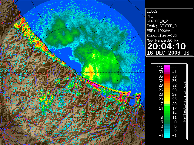
Task: Click the 'Max Range:80 km' text
Action: point(163,40)
